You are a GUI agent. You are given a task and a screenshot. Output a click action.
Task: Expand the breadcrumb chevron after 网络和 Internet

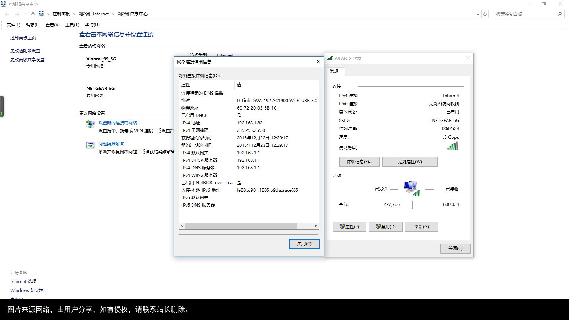tap(113, 14)
